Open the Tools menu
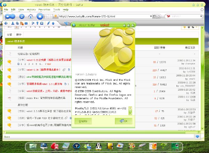Image resolution: width=209 pixels, height=153 pixels. (57, 10)
